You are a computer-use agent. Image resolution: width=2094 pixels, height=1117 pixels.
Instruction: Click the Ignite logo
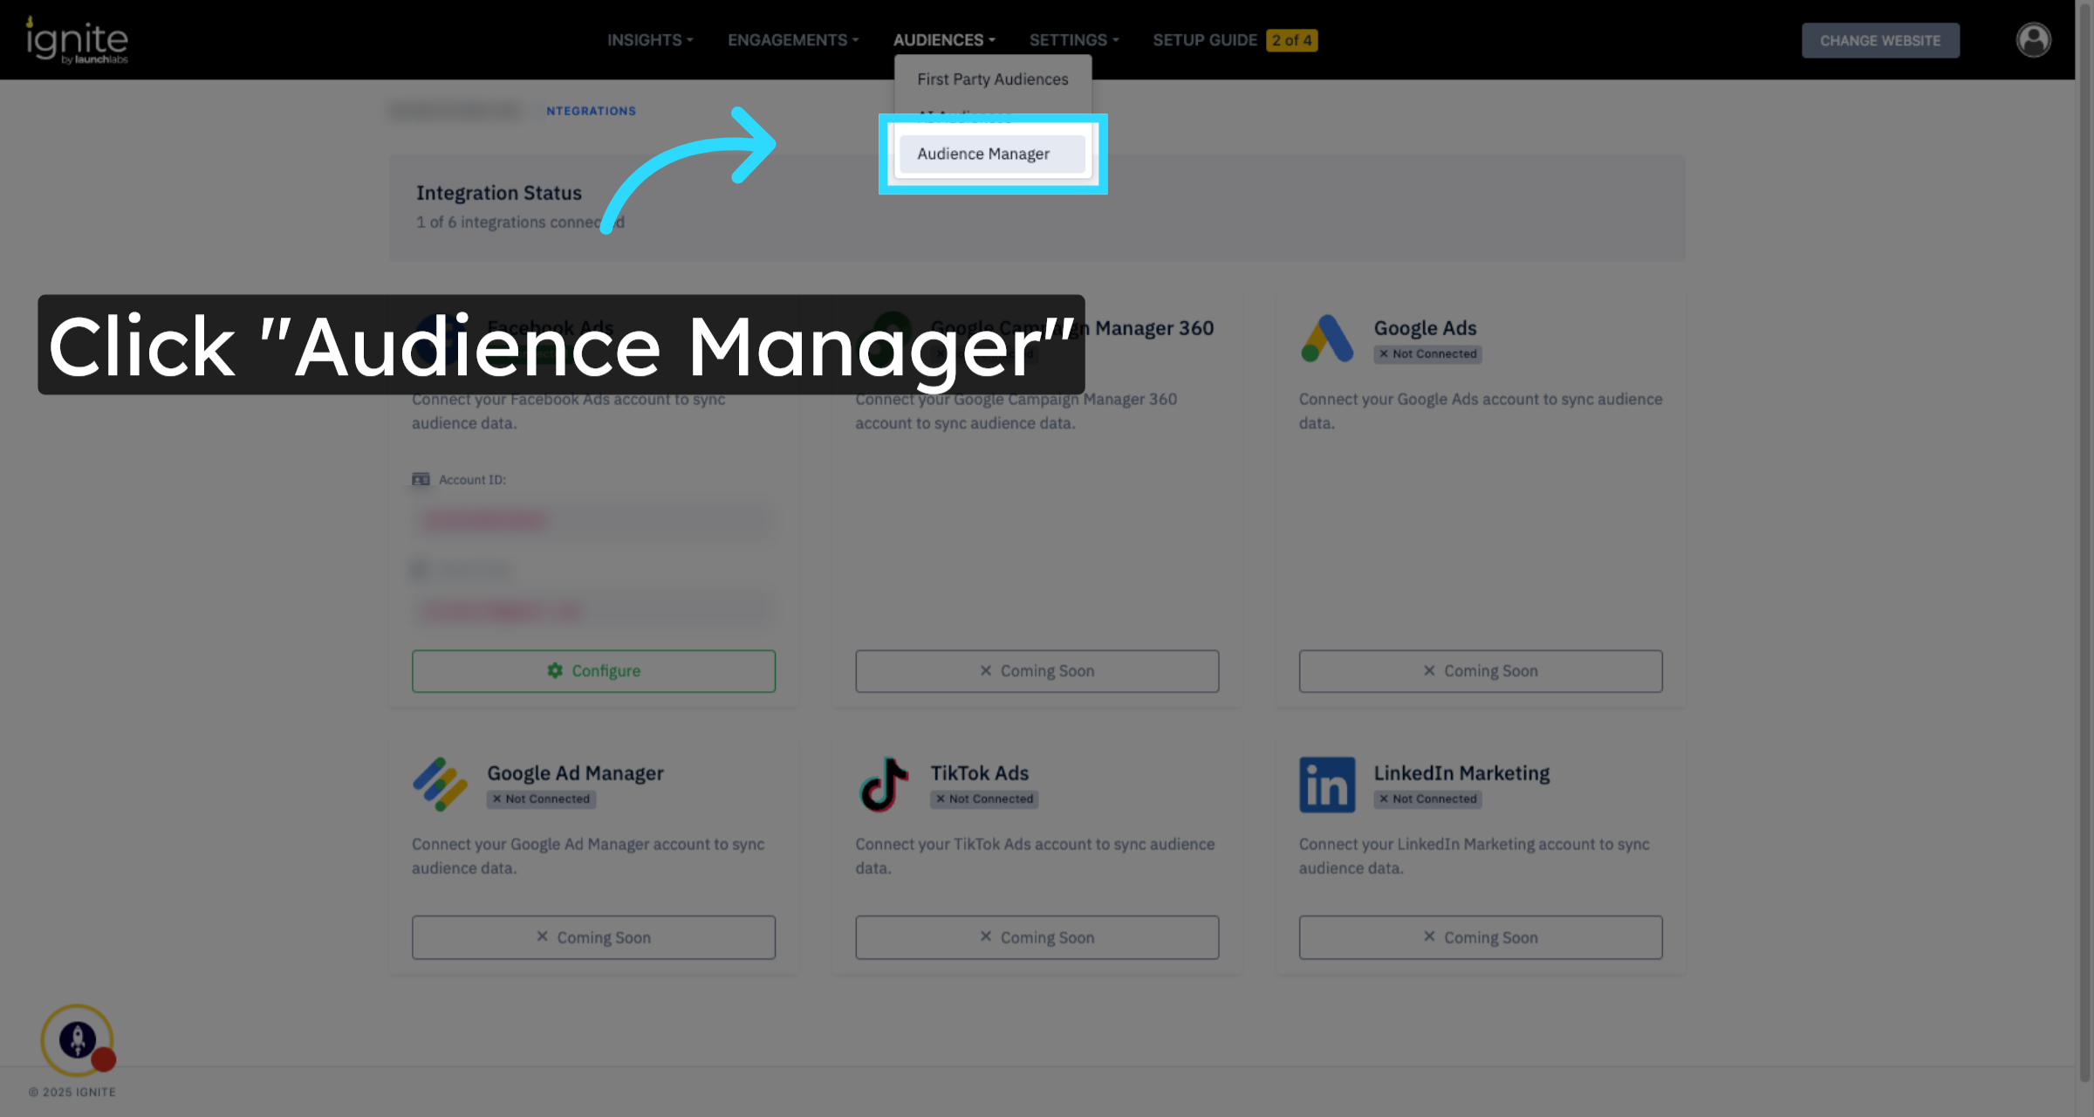(x=77, y=40)
